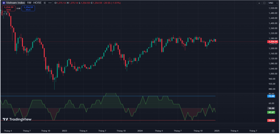Click the 2024 marker on time axis

[140, 131]
